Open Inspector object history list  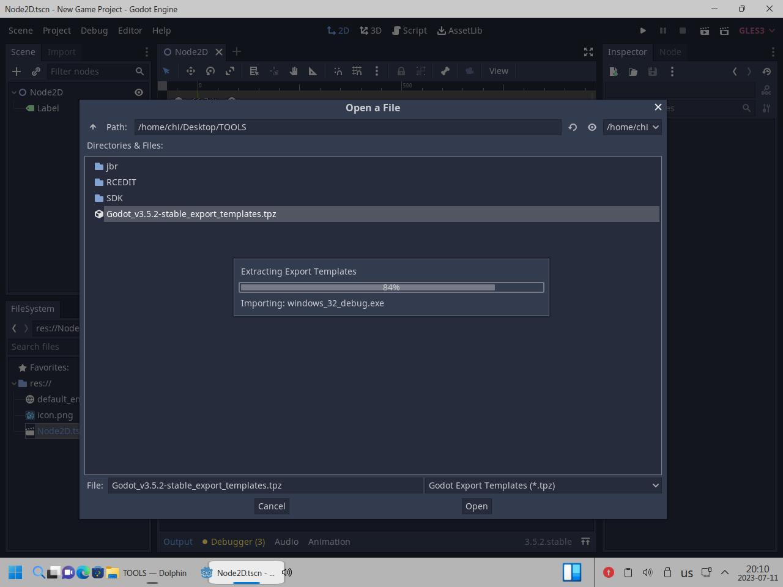click(766, 72)
